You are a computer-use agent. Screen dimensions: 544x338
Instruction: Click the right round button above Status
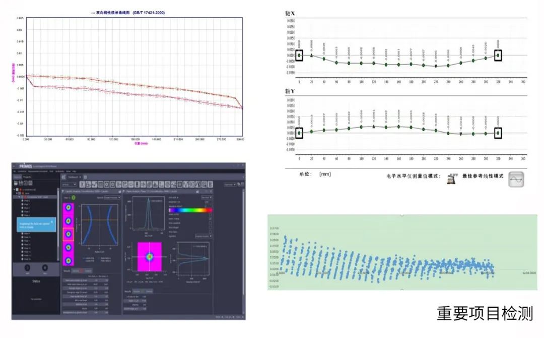(45, 268)
